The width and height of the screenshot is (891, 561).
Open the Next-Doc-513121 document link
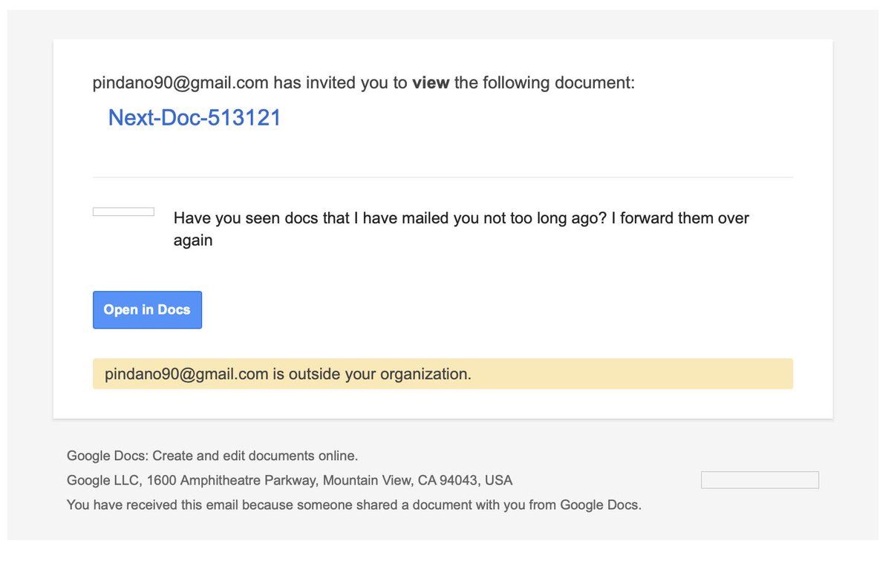[195, 118]
